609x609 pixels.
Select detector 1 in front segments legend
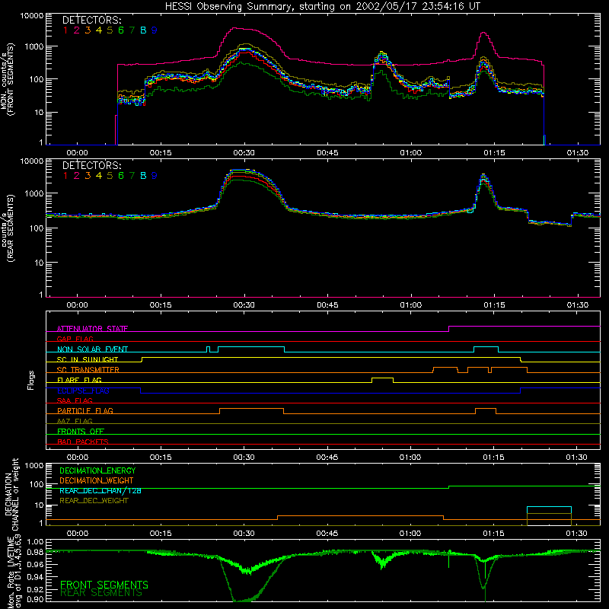(x=65, y=30)
